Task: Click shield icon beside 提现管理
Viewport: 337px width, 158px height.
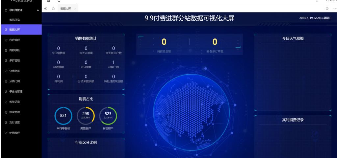Action: [6, 112]
